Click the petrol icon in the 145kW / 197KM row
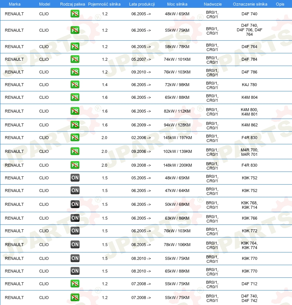 pos(75,137)
